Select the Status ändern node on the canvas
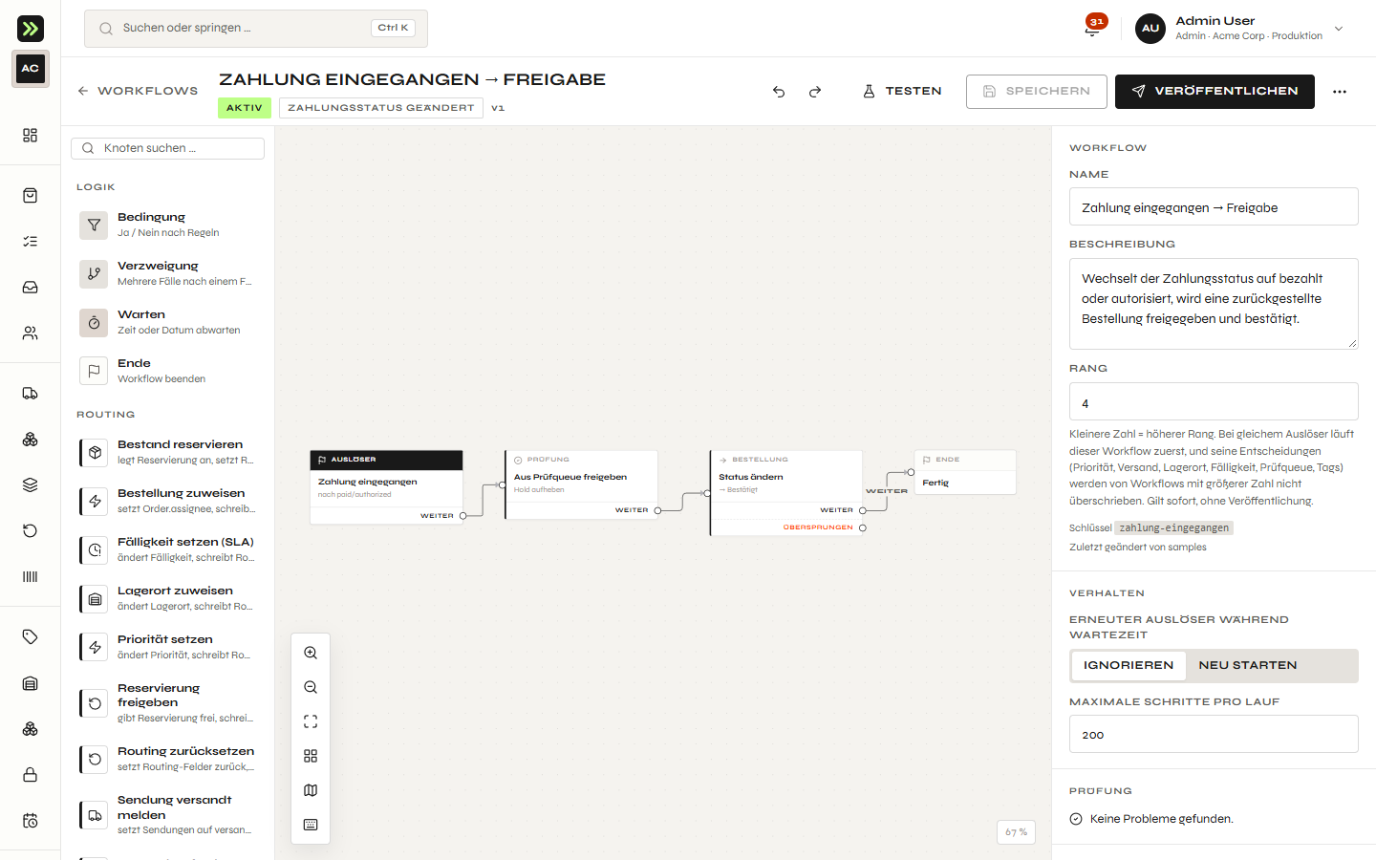This screenshot has height=860, width=1376. coord(786,493)
